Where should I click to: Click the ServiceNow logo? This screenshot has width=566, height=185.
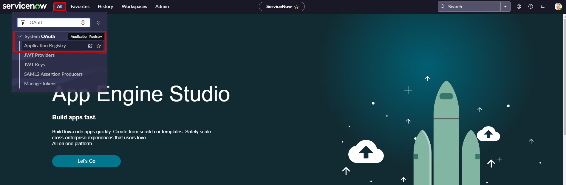[25, 6]
